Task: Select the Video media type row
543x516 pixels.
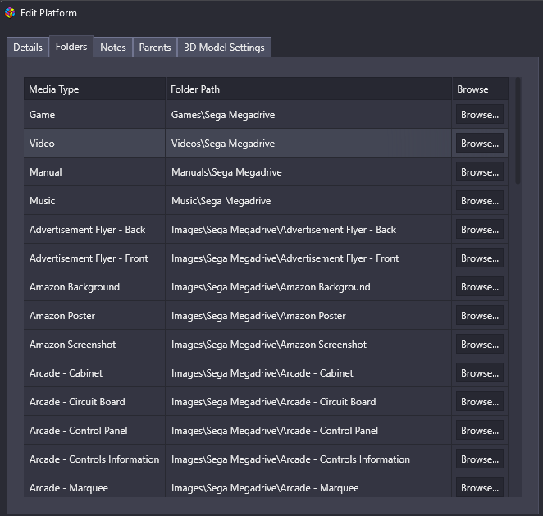Action: [94, 144]
